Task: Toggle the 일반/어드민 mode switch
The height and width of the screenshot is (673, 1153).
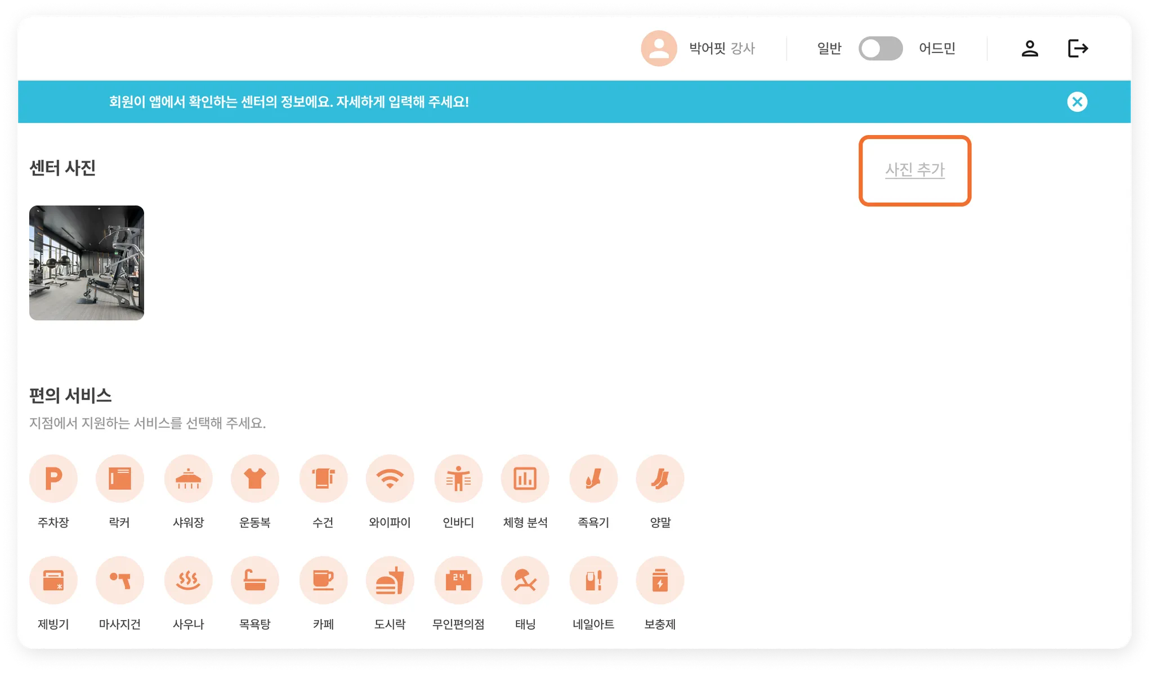Action: [881, 48]
